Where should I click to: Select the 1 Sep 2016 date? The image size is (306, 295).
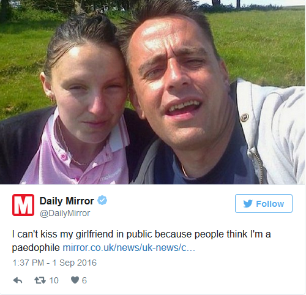(x=75, y=263)
